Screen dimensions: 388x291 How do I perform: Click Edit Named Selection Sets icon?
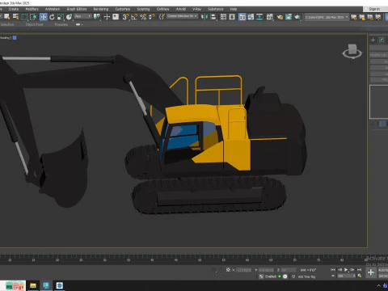click(162, 17)
